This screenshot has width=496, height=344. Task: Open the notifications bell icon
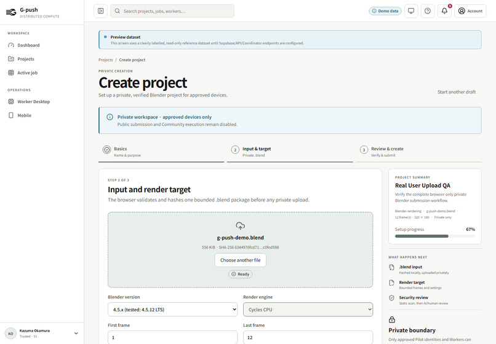click(444, 11)
